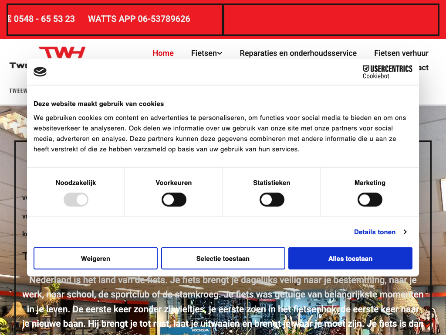Click the Weigeren button
The height and width of the screenshot is (335, 446).
95,258
